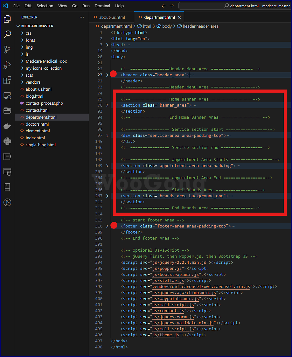
Task: Open the Source Control view
Action: click(x=7, y=50)
